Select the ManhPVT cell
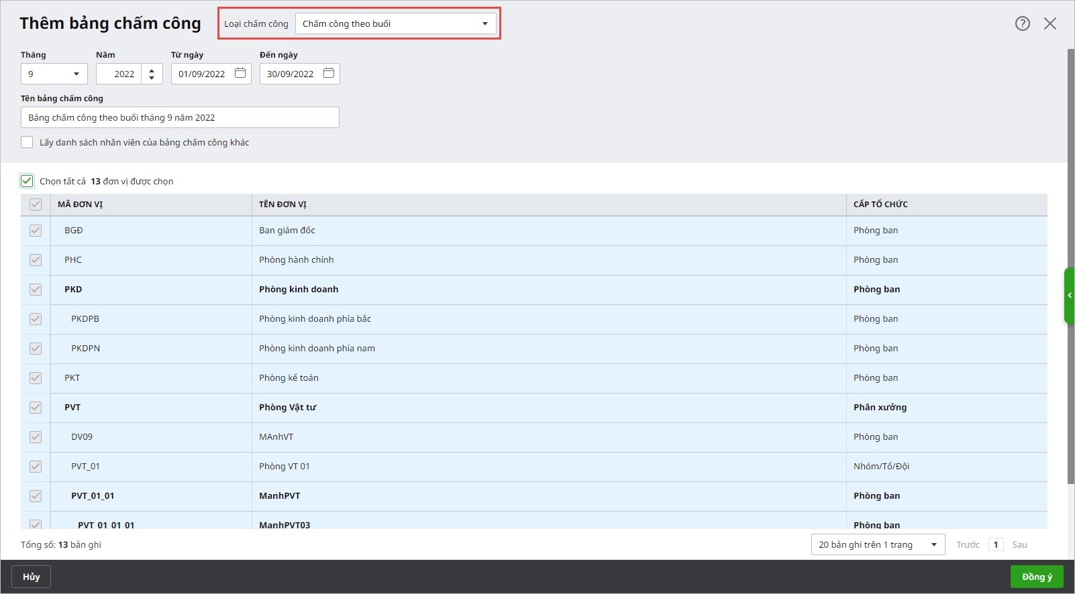The height and width of the screenshot is (594, 1075). coord(549,496)
